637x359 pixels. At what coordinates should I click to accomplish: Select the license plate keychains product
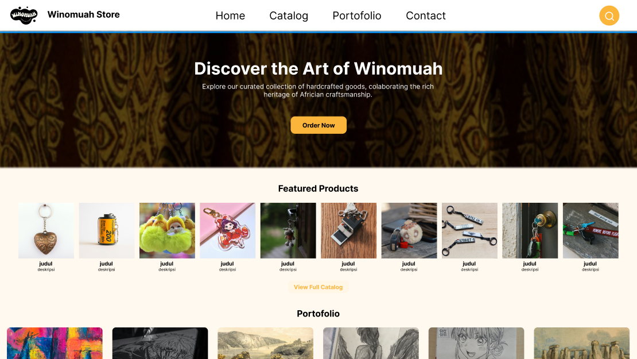469,230
